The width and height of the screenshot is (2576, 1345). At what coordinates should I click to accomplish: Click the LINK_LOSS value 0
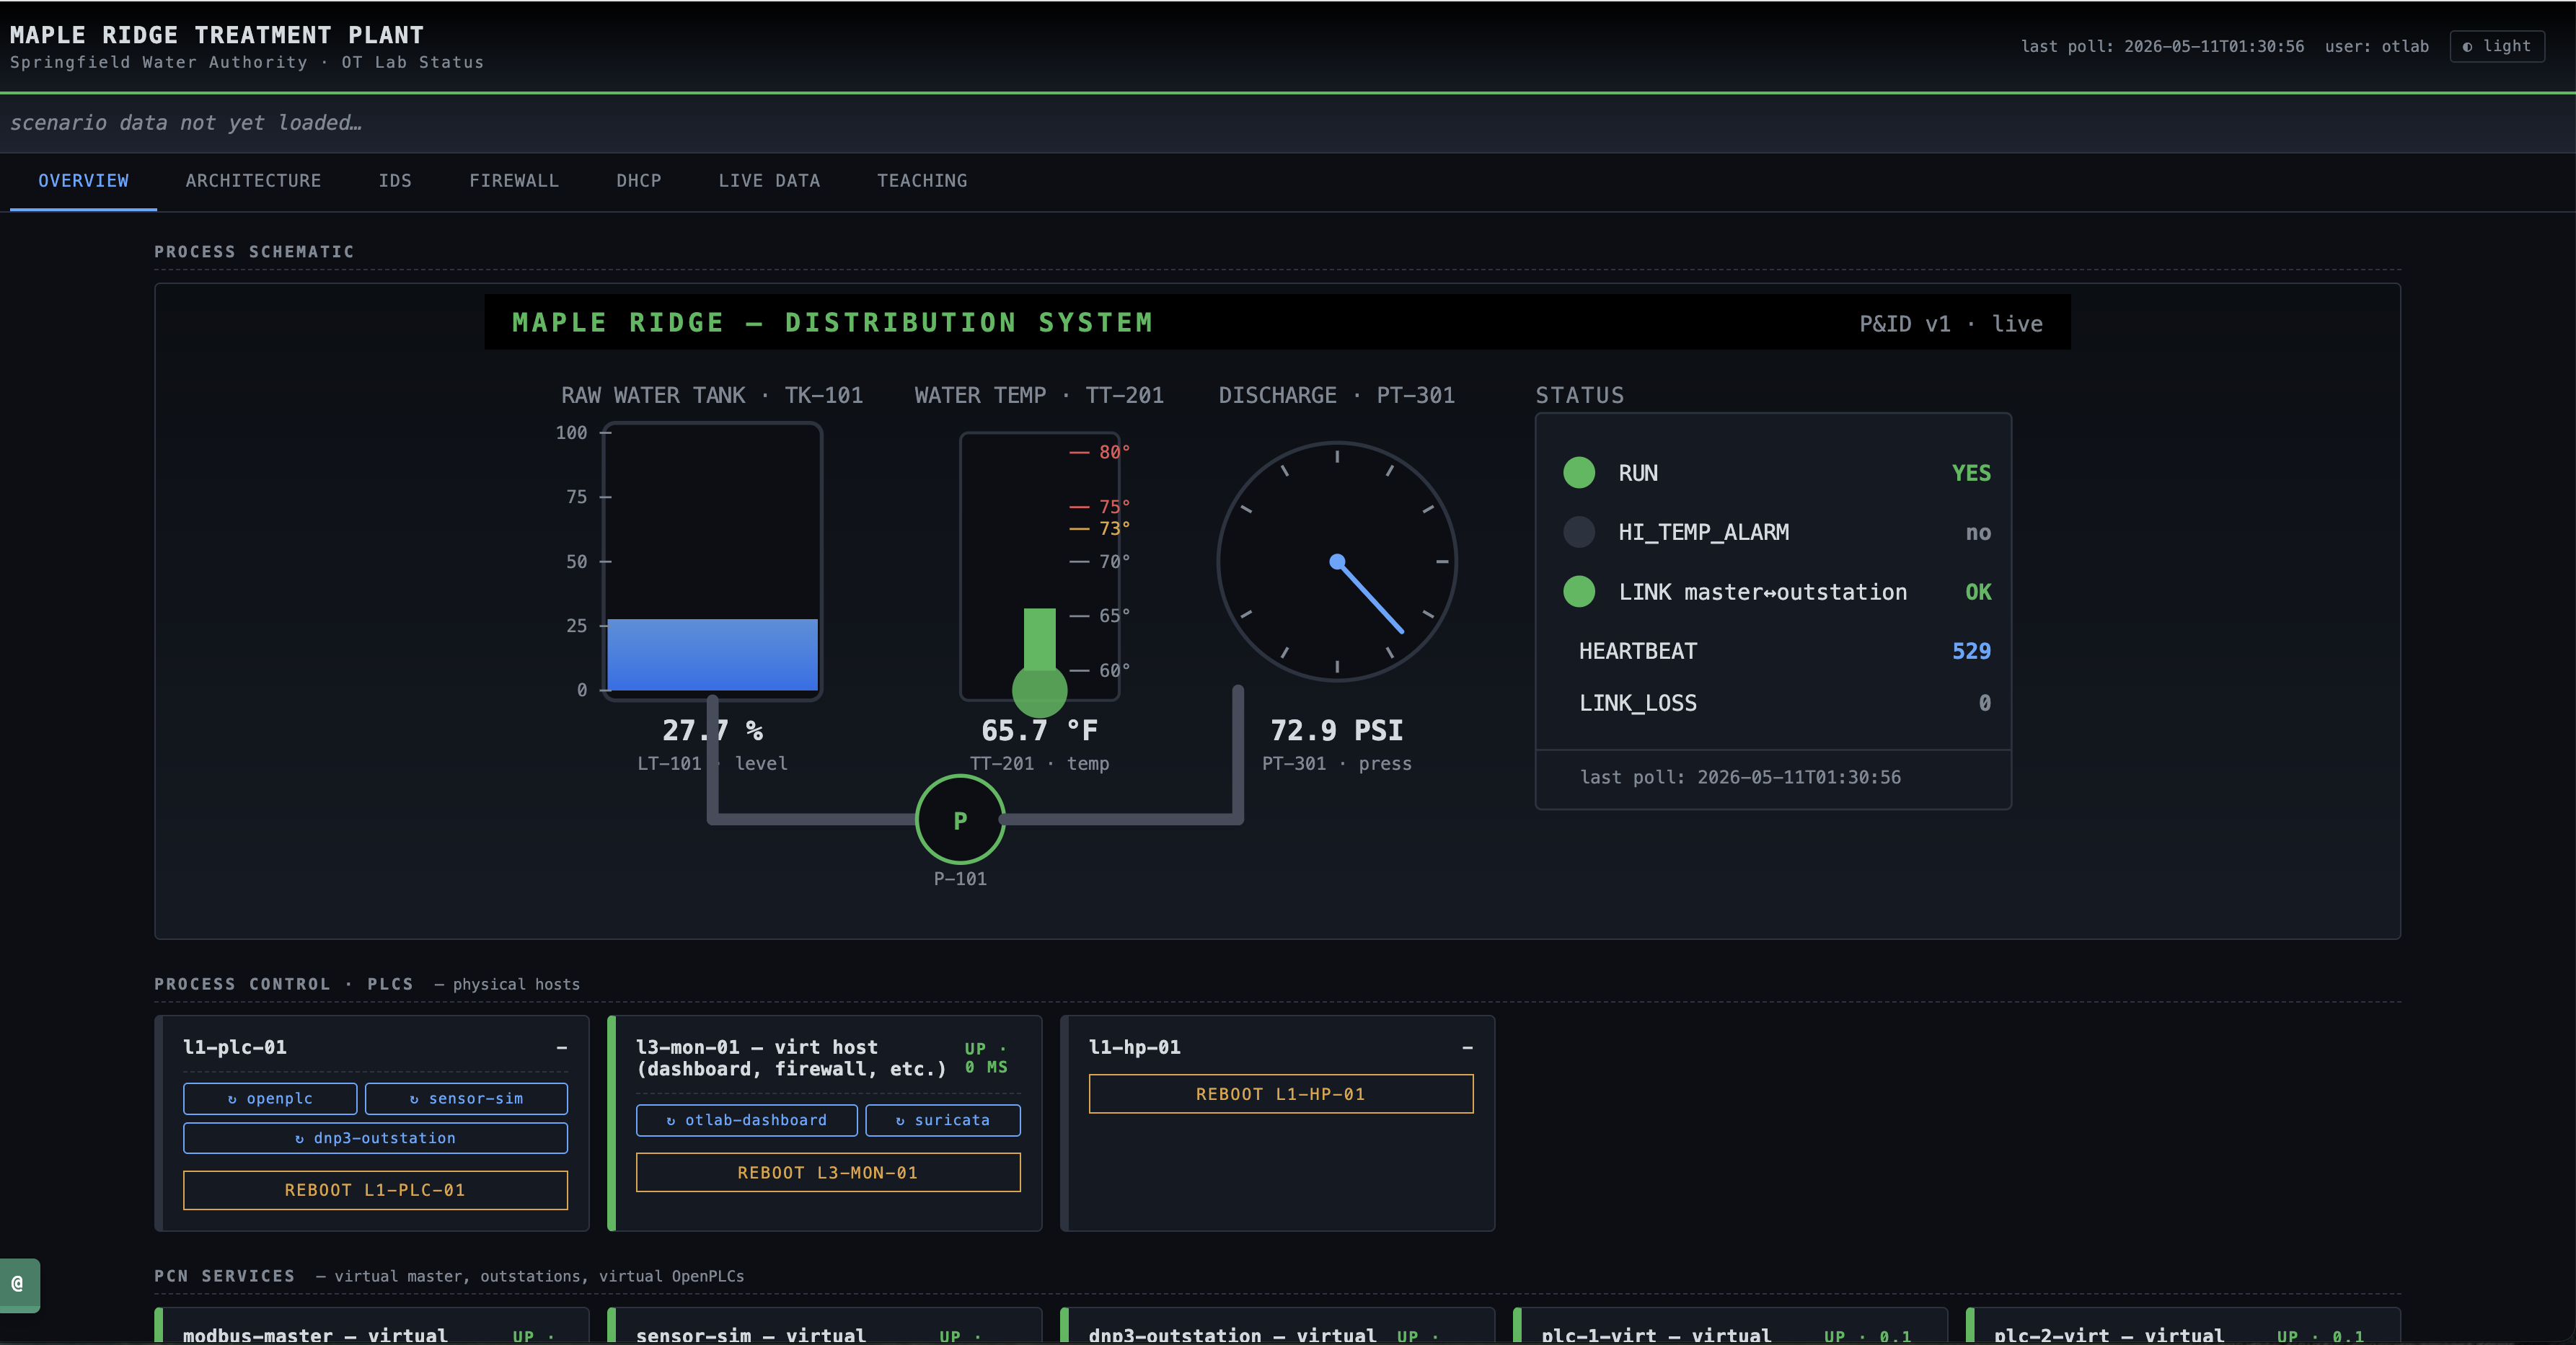click(1985, 703)
